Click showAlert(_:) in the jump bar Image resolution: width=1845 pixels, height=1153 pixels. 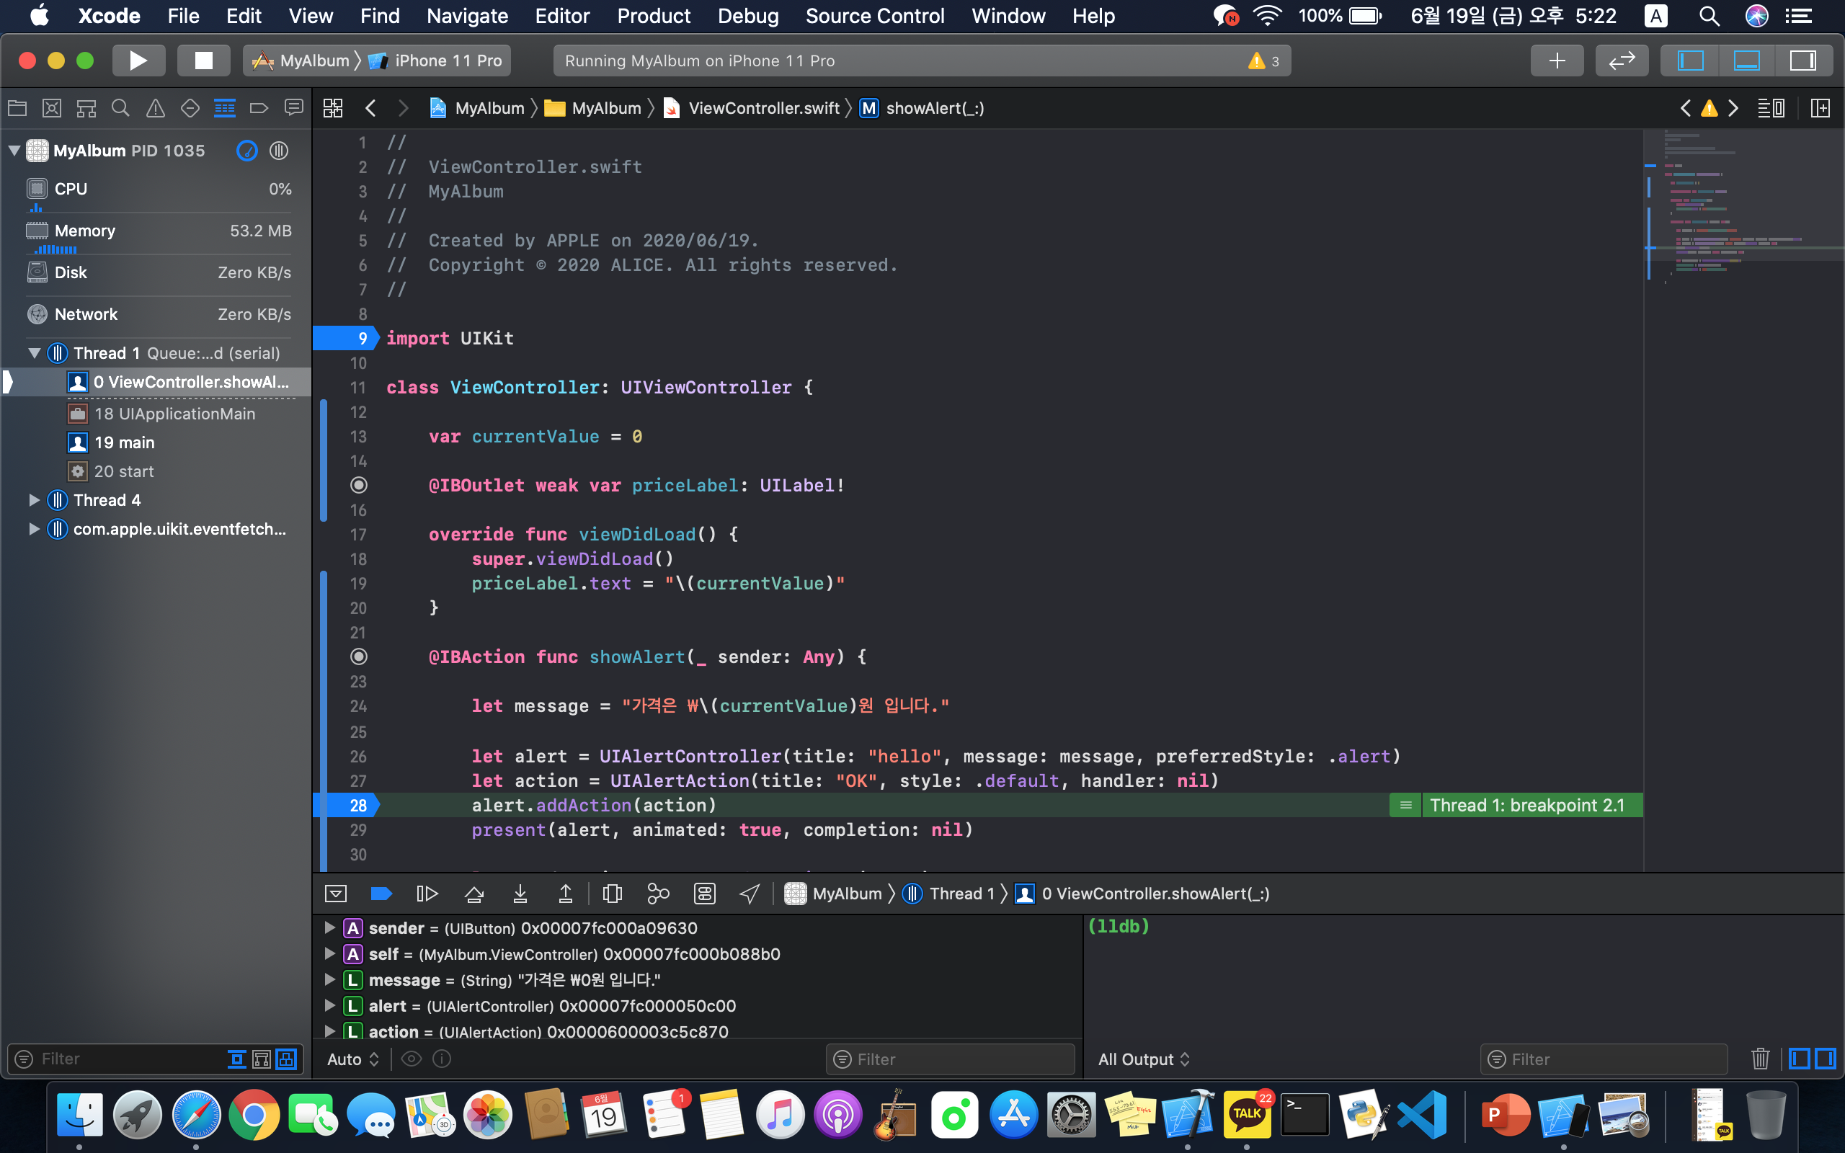pos(934,108)
